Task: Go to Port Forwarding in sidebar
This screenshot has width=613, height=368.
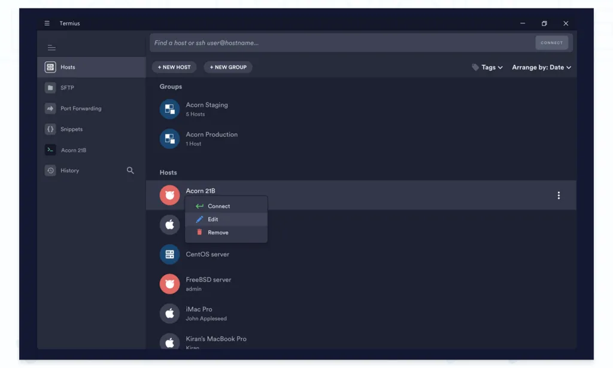Action: click(92, 108)
